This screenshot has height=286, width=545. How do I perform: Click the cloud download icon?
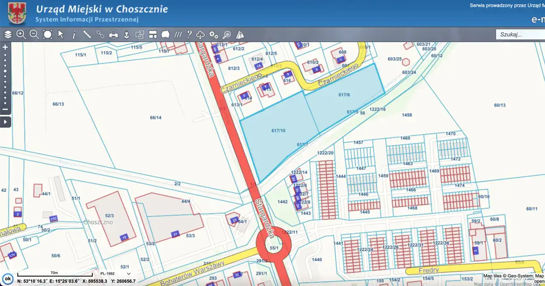pyautogui.click(x=201, y=34)
